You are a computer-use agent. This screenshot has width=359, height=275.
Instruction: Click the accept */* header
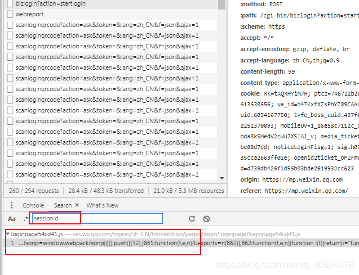(x=257, y=38)
